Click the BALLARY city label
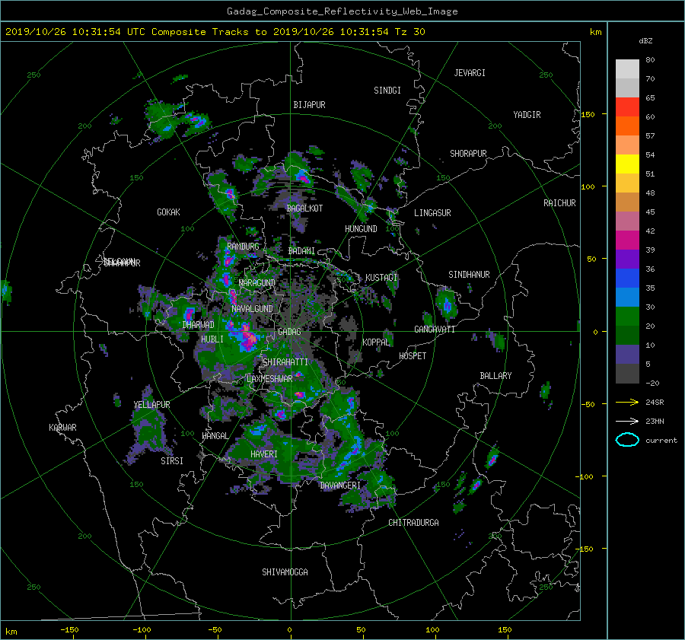This screenshot has width=685, height=640. [495, 376]
